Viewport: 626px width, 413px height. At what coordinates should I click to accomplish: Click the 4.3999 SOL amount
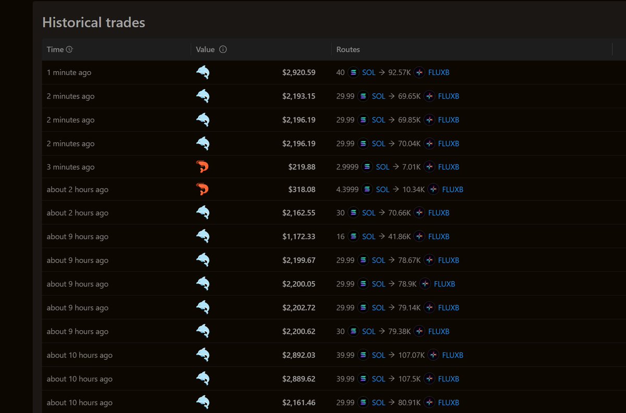coord(347,189)
